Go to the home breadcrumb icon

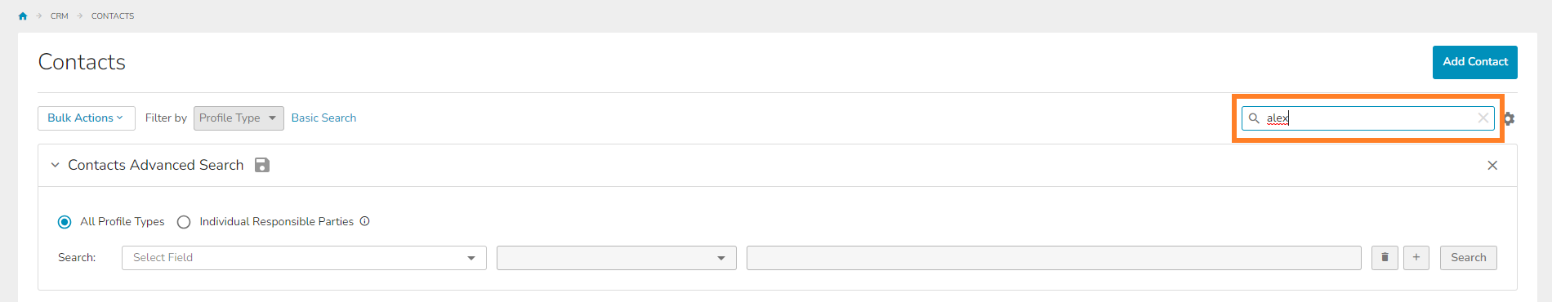point(23,16)
